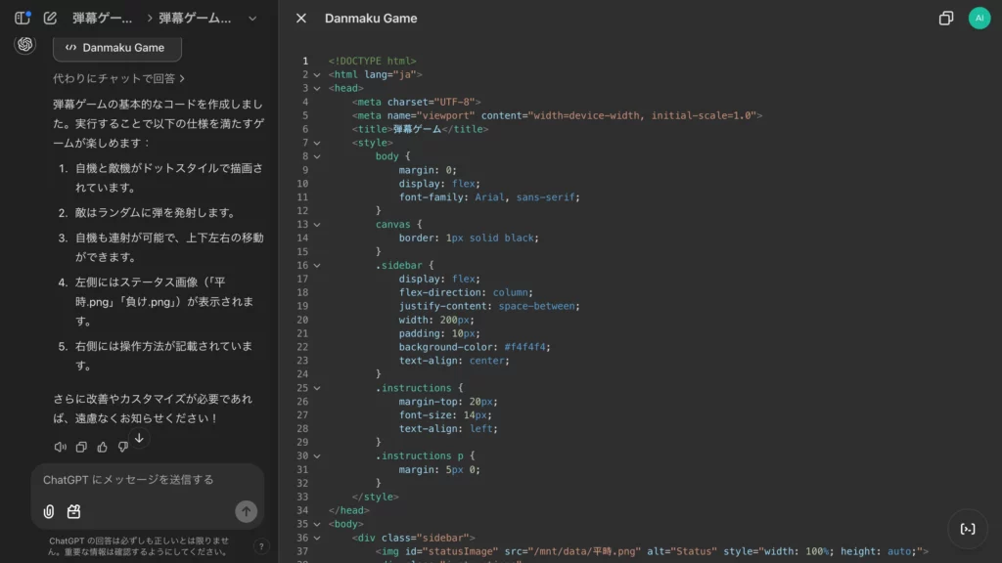Mark the response with thumbs up

(x=102, y=447)
